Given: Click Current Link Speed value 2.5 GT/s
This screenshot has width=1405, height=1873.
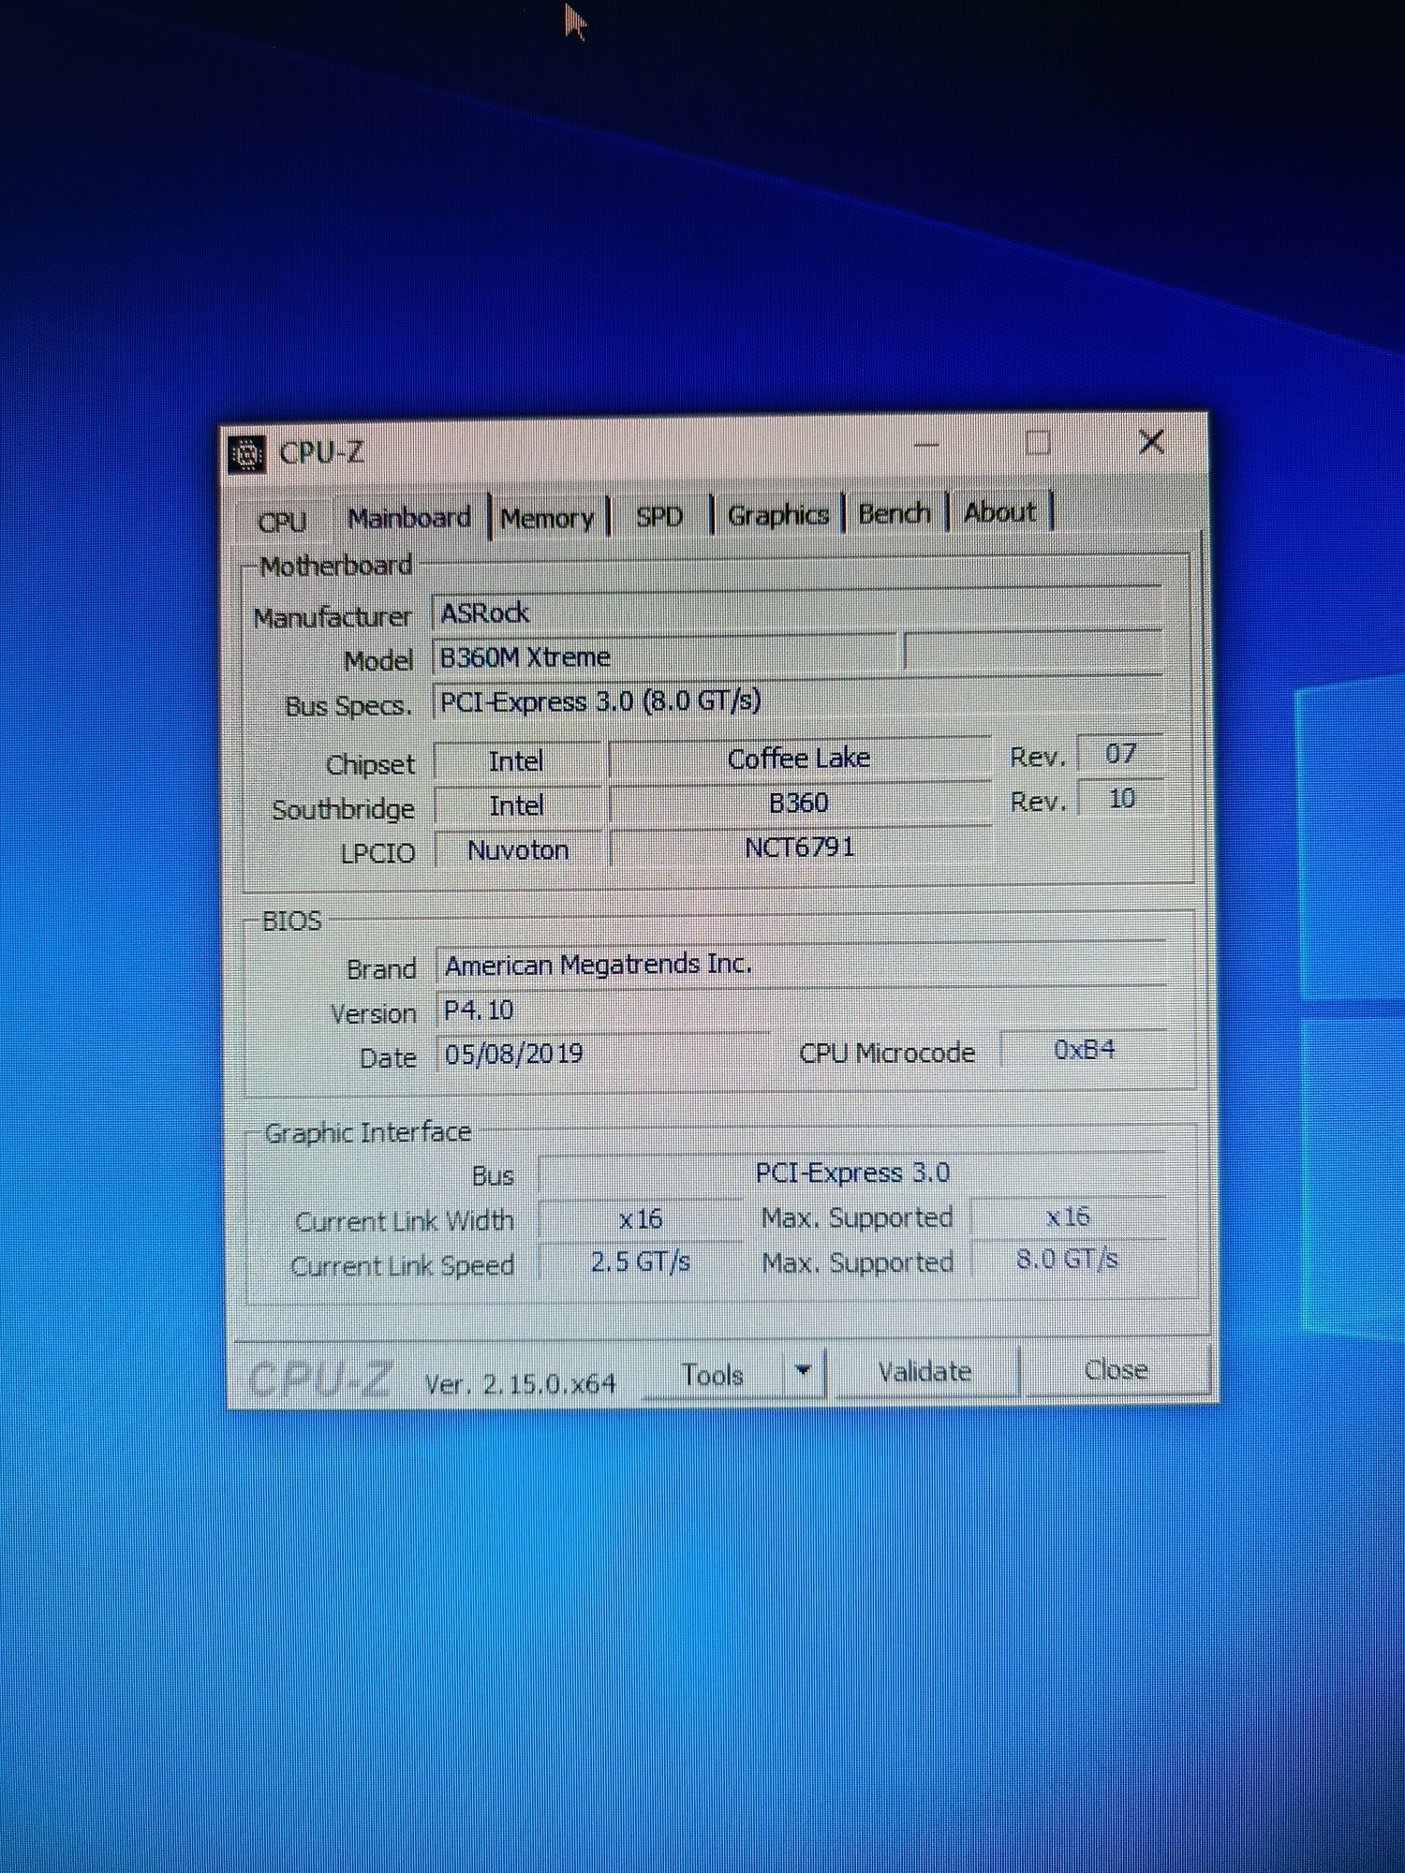Looking at the screenshot, I should tap(641, 1262).
